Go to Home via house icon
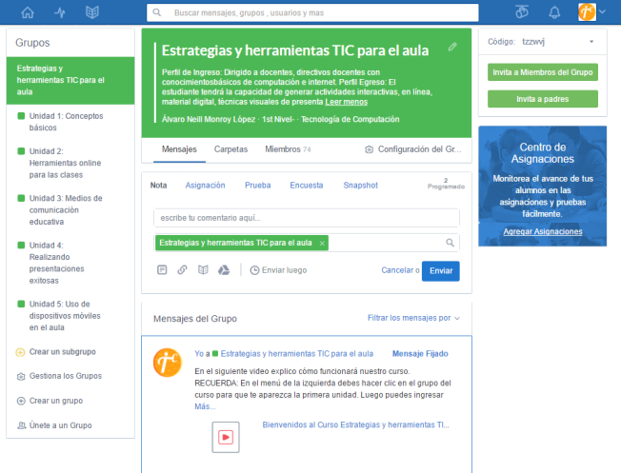621x473 pixels. [28, 12]
